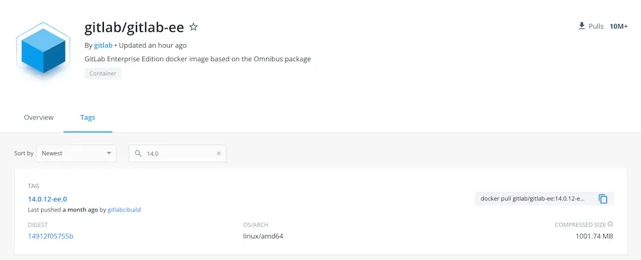This screenshot has height=260, width=641.
Task: Click the magnifier search icon
Action: coord(138,153)
